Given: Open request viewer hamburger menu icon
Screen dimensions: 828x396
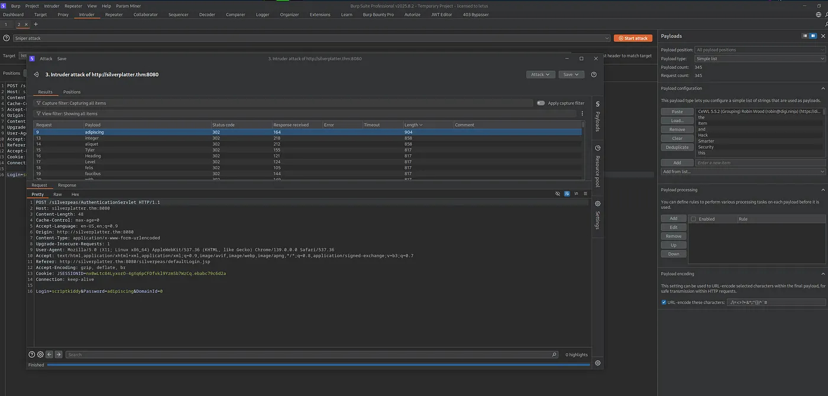Looking at the screenshot, I should (x=586, y=194).
